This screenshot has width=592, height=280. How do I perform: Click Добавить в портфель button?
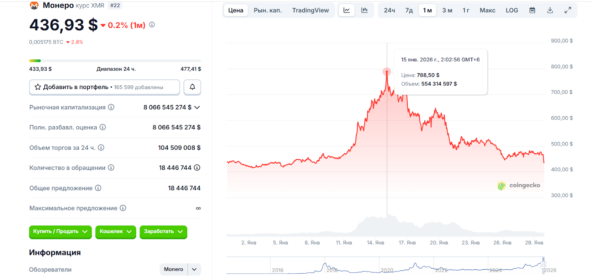pyautogui.click(x=104, y=87)
